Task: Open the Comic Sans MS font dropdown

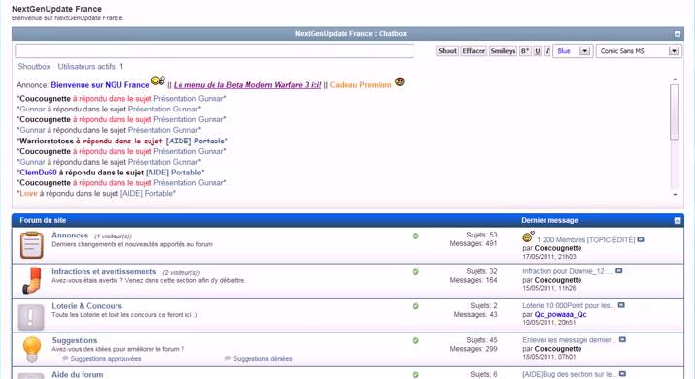Action: 639,51
